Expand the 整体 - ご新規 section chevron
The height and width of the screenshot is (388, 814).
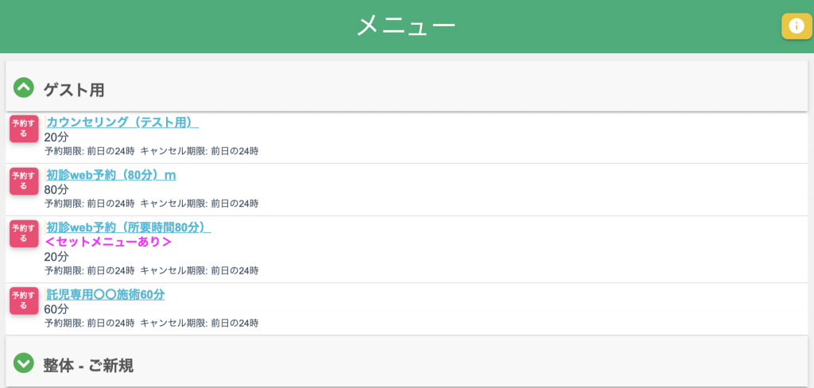click(x=24, y=363)
